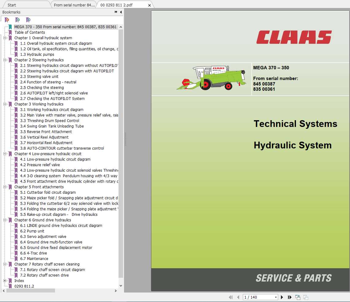Add a new bookmark
The image size is (350, 302).
click(x=17, y=20)
